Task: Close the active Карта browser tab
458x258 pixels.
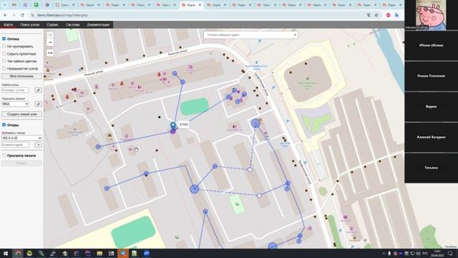Action: (x=200, y=5)
